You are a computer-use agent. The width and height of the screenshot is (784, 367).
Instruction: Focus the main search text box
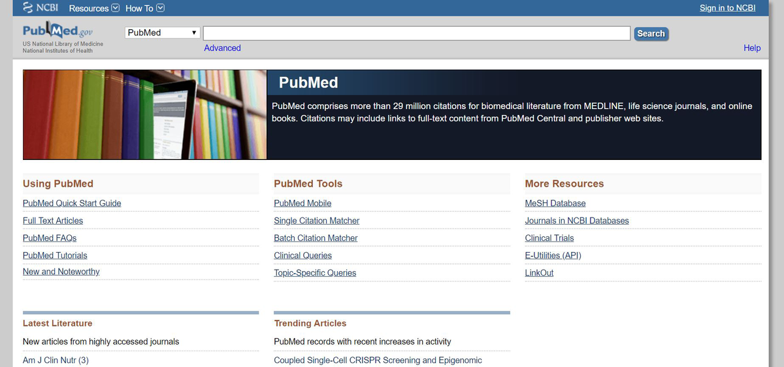417,33
